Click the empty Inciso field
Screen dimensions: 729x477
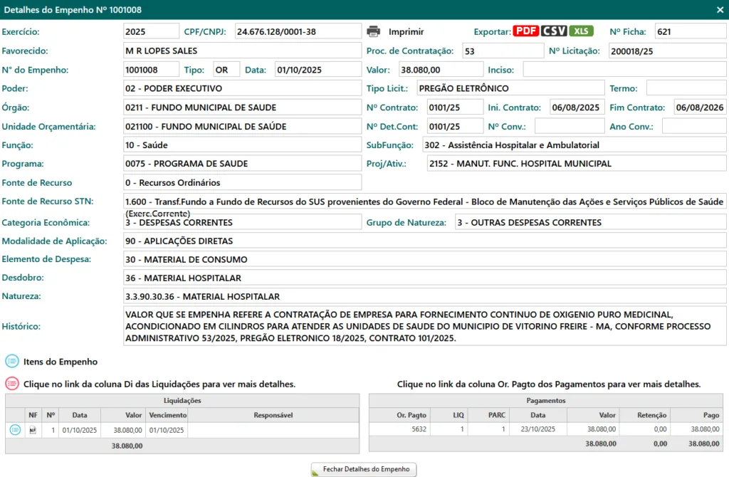point(624,70)
